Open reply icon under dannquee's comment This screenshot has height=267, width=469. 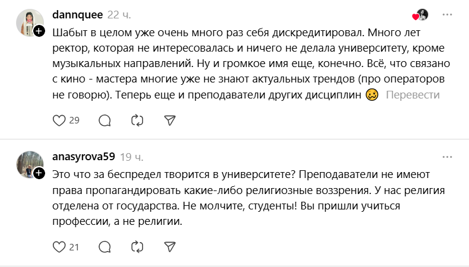104,120
